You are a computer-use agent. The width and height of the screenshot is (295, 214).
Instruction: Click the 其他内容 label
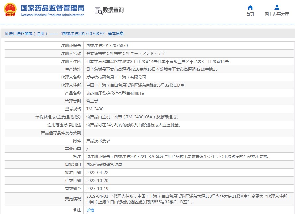point(73,149)
